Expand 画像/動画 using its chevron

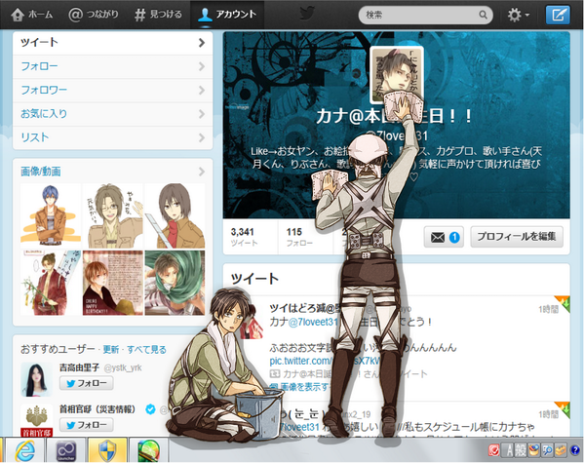[202, 172]
